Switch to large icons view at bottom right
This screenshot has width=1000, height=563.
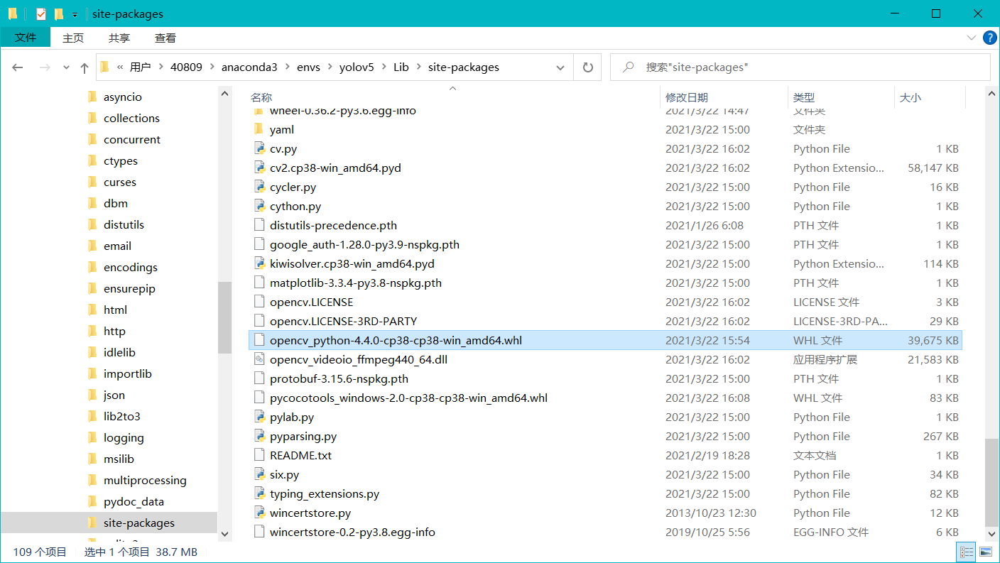click(x=987, y=552)
